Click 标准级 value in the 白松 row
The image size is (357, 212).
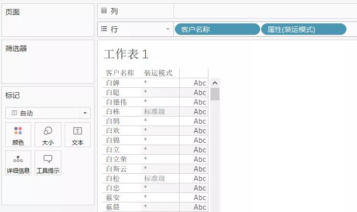[154, 179]
